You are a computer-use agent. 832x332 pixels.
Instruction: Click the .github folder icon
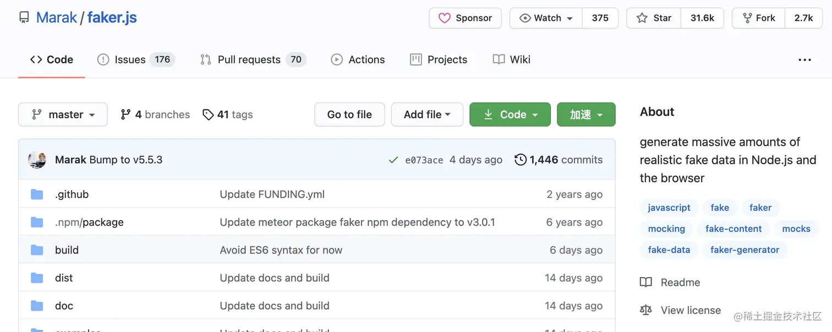37,194
